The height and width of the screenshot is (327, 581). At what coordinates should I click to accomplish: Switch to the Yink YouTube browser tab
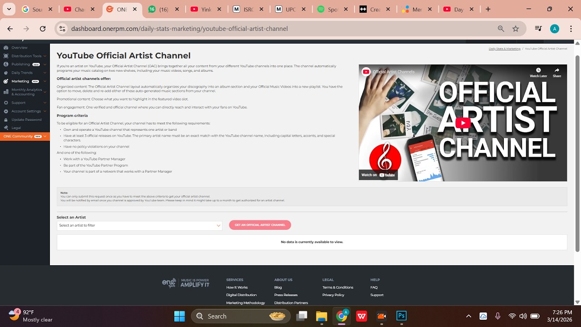pyautogui.click(x=207, y=9)
